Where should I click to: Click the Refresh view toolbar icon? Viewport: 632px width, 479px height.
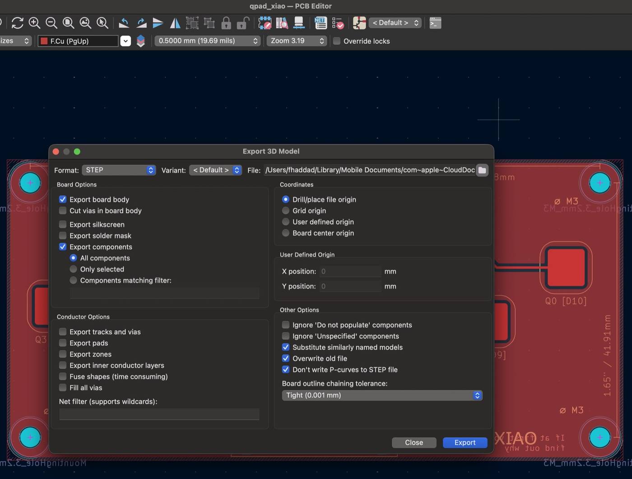[x=17, y=23]
